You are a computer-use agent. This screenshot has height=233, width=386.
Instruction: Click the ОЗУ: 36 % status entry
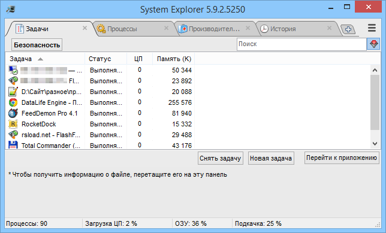click(x=191, y=223)
